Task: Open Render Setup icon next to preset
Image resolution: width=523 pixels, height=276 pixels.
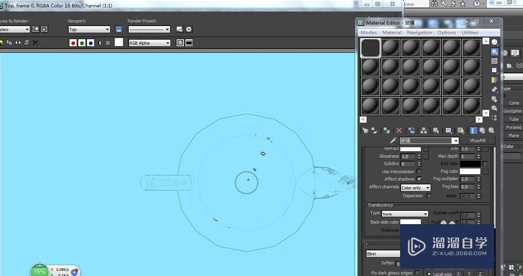Action: tap(180, 29)
